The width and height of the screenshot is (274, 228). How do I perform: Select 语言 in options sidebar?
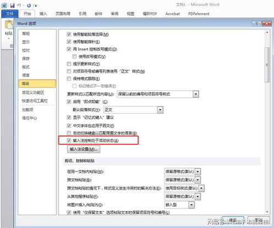point(37,75)
